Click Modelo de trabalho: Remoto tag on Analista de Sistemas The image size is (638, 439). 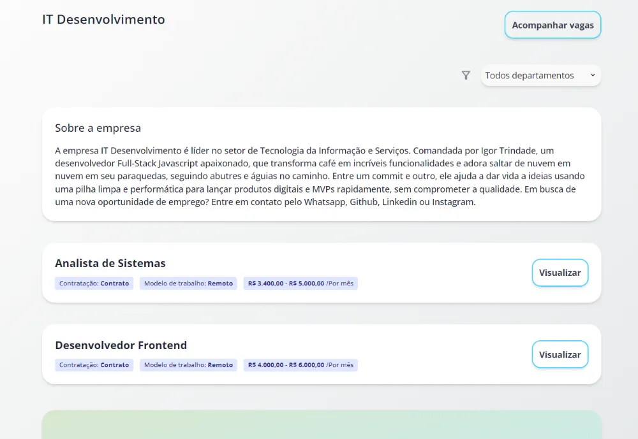[188, 284]
